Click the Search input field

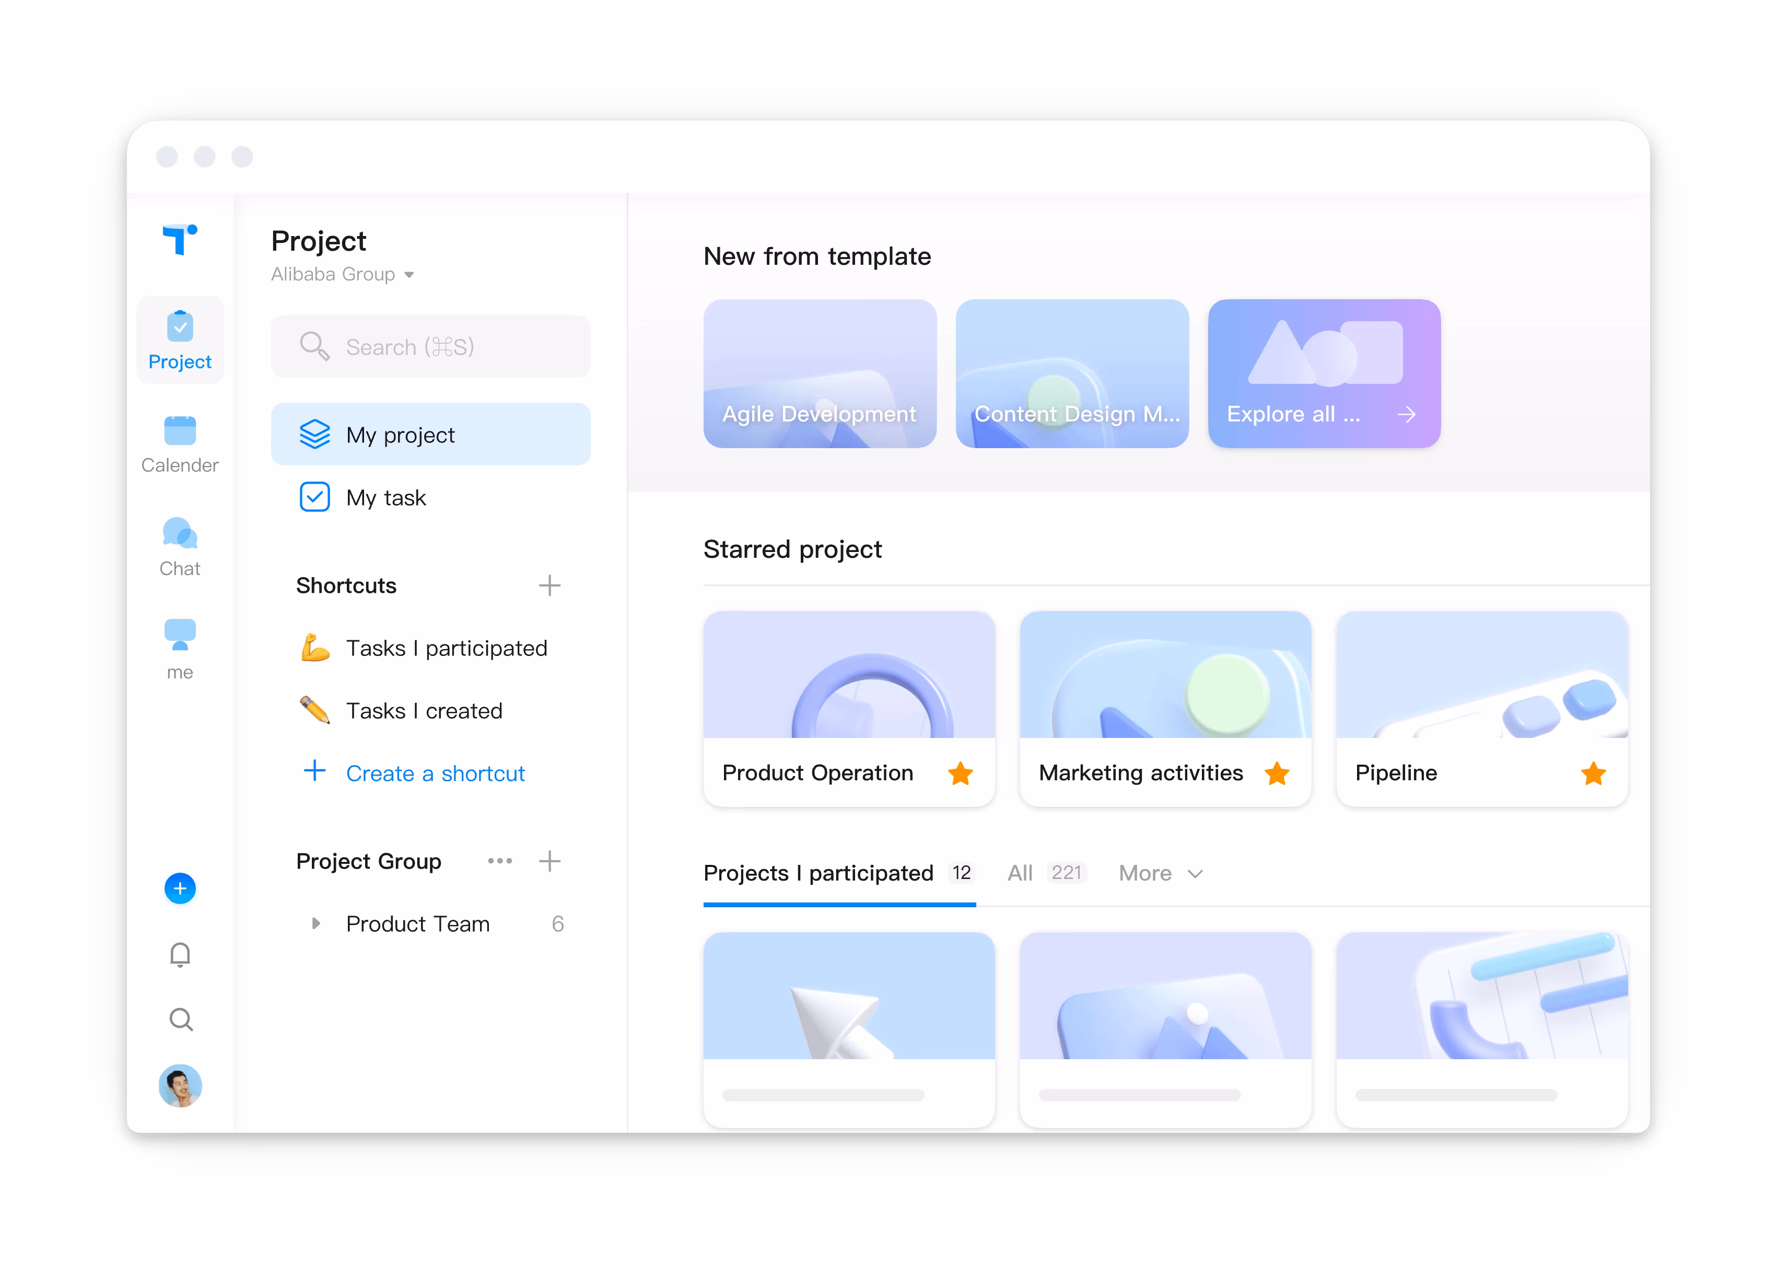(x=430, y=347)
